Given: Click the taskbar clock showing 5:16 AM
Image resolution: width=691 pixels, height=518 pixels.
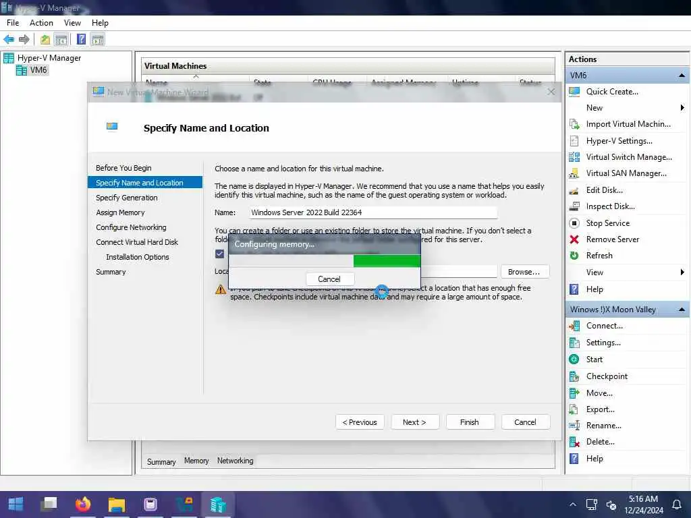Looking at the screenshot, I should tap(643, 505).
